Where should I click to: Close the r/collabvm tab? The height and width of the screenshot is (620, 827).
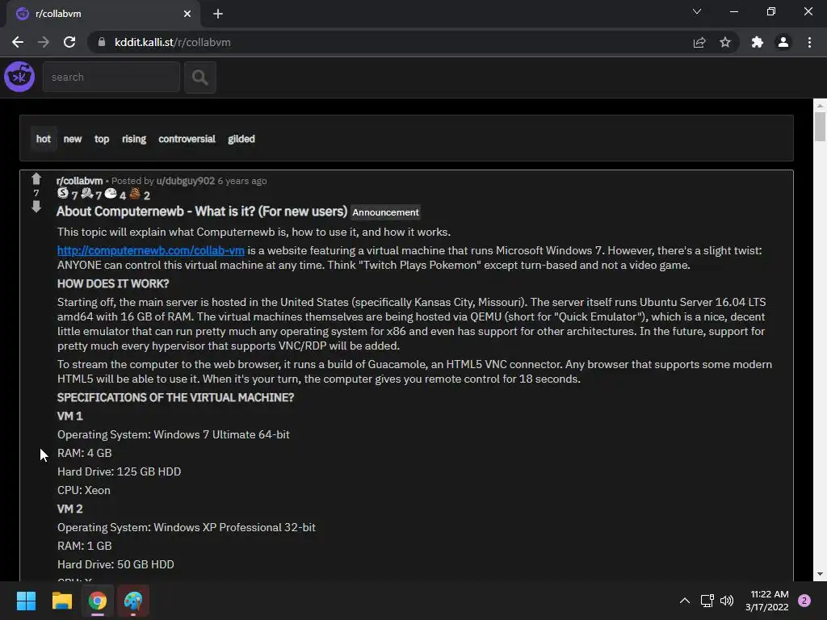click(x=187, y=14)
